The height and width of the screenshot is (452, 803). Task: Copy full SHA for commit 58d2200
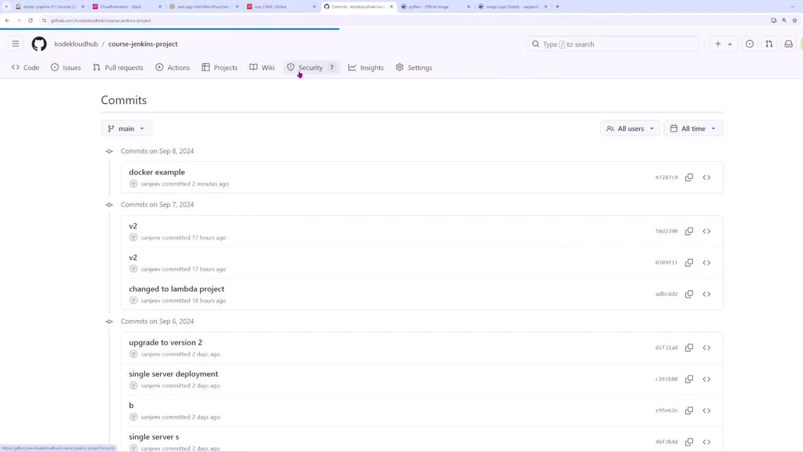click(689, 231)
